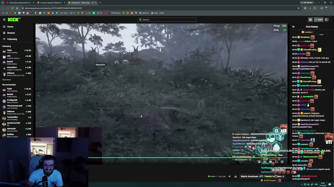Screen dimensions: 334x187
Task: Open the Chrome three-dot menu
Action: pyautogui.click(x=331, y=8)
